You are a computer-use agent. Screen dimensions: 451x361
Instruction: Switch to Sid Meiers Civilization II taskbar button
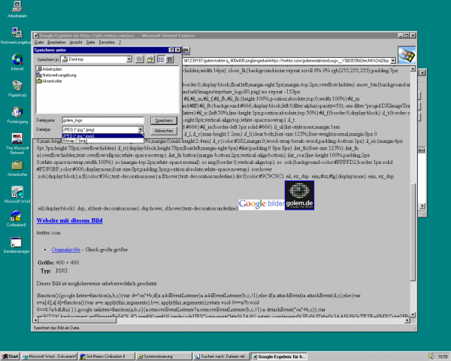(107, 356)
